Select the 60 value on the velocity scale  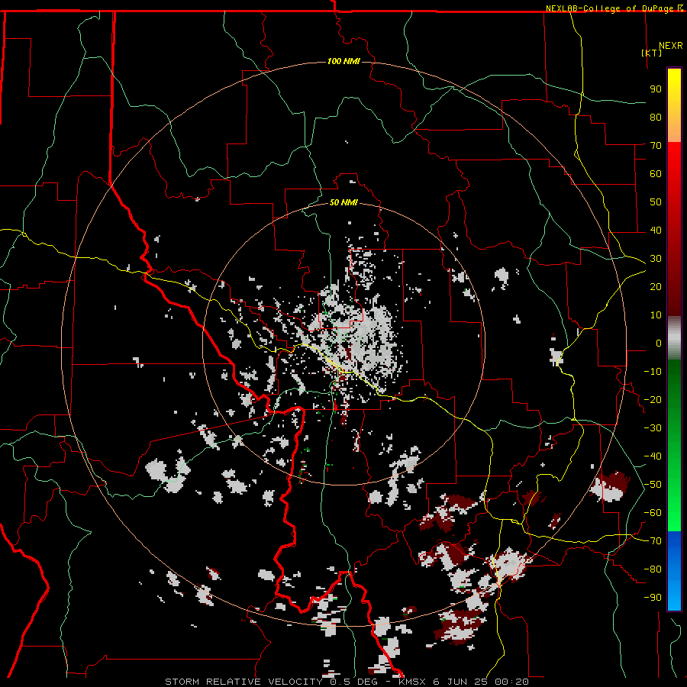[x=656, y=173]
